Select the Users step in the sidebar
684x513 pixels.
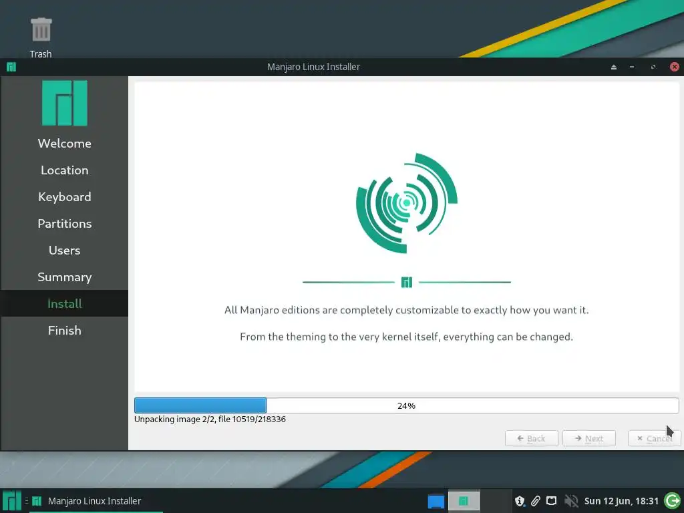[x=65, y=250]
